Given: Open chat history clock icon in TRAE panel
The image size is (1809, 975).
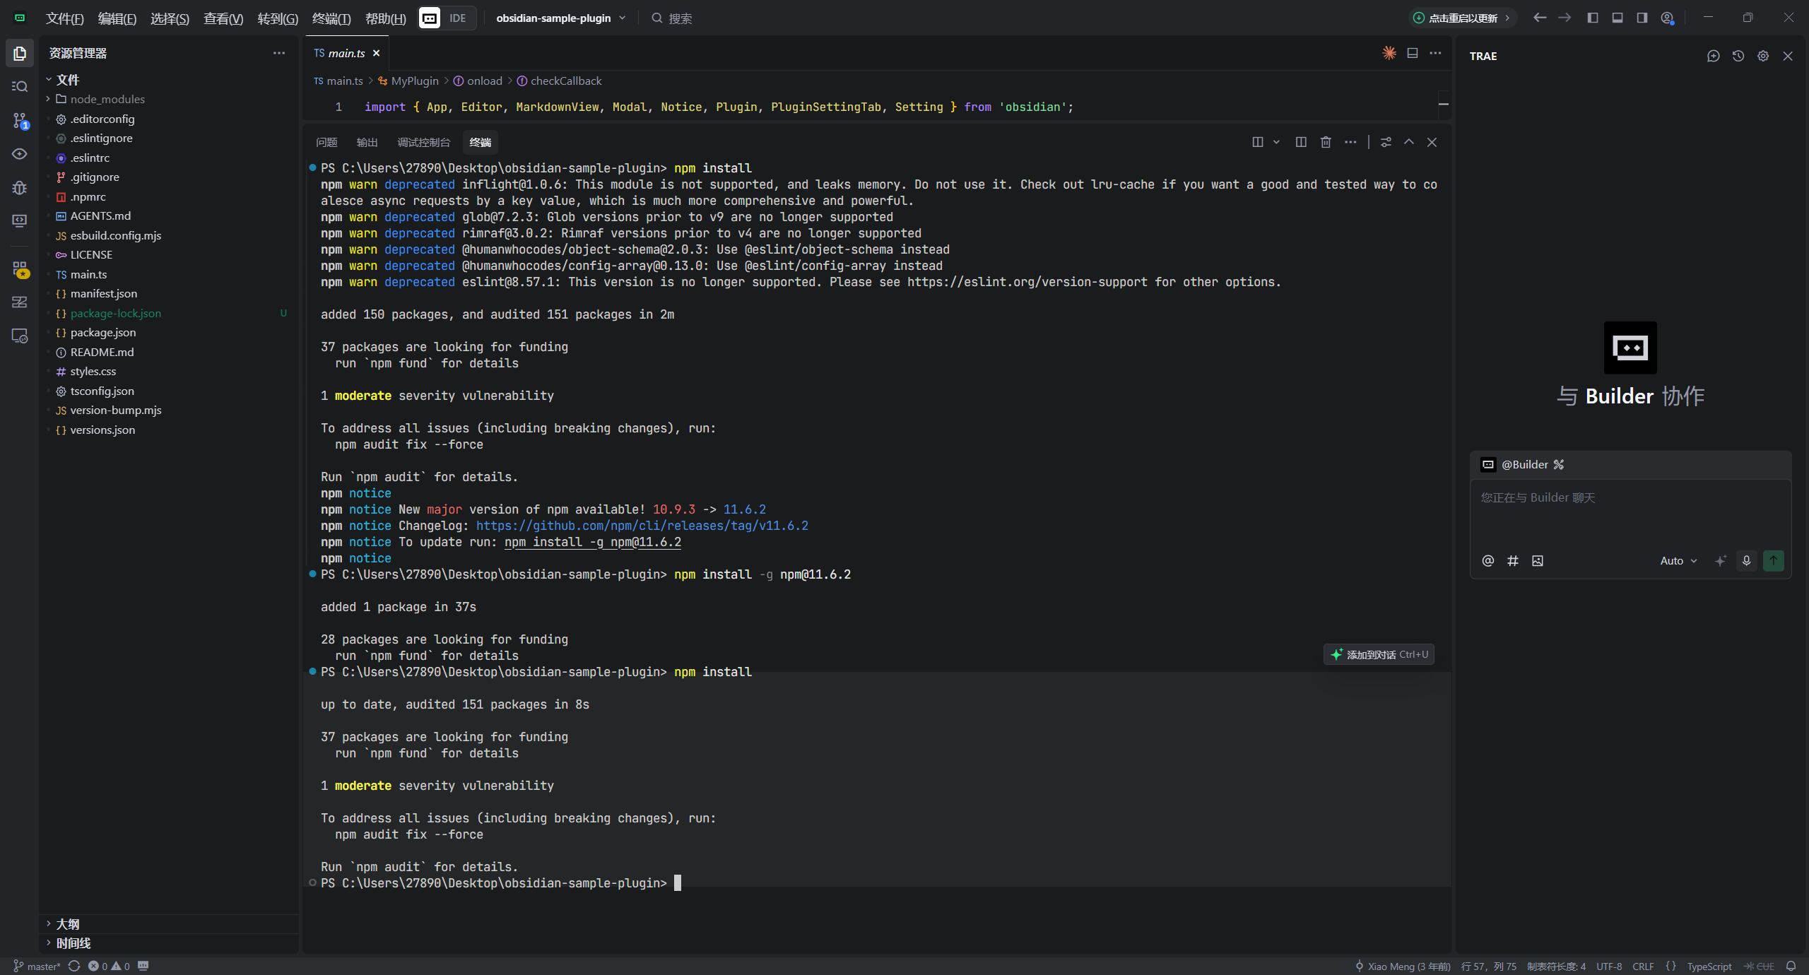Looking at the screenshot, I should coord(1738,56).
